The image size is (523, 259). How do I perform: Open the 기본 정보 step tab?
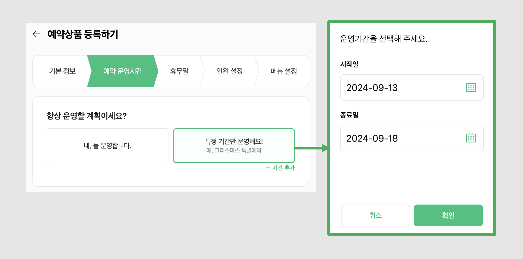point(62,71)
